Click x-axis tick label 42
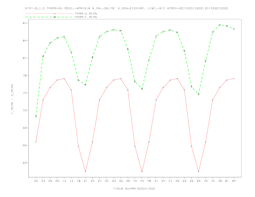 pos(135,181)
